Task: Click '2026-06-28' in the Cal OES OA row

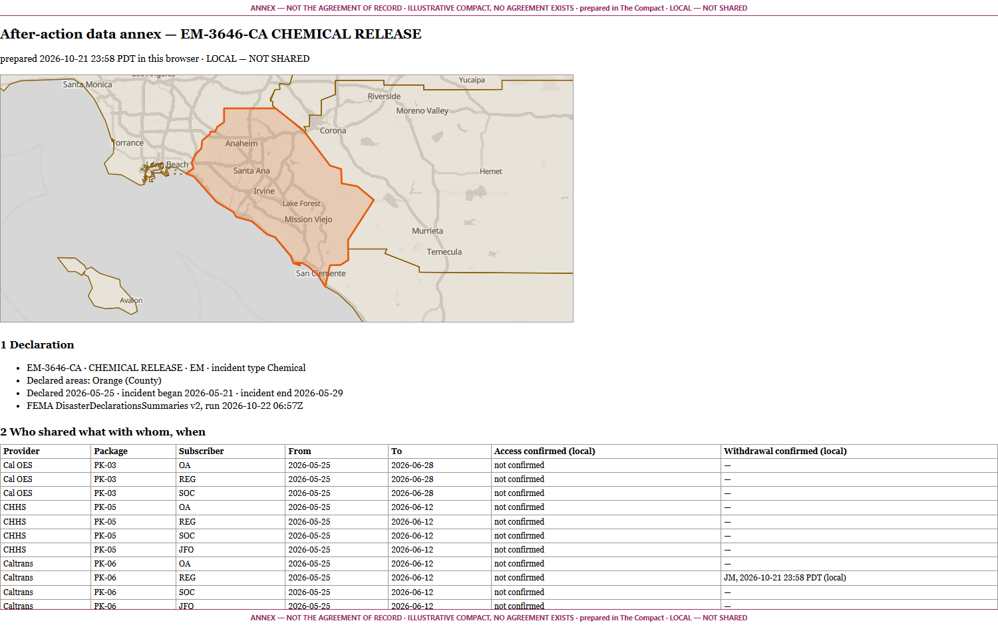Action: point(413,465)
